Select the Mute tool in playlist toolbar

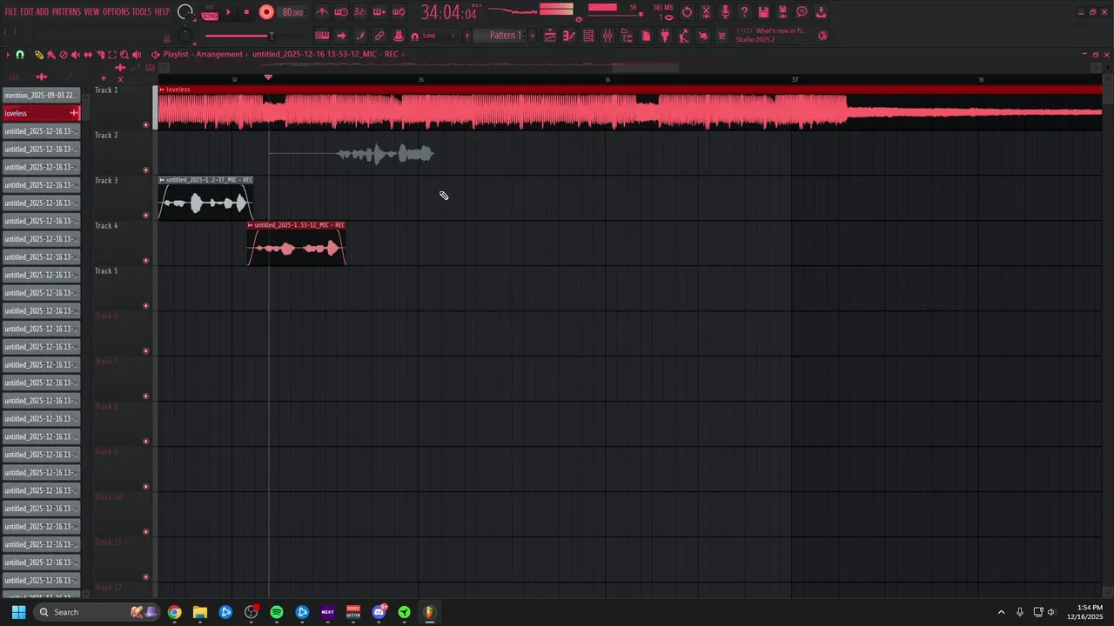click(x=75, y=55)
